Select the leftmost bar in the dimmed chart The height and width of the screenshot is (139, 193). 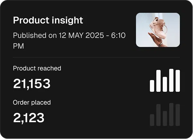tap(152, 120)
